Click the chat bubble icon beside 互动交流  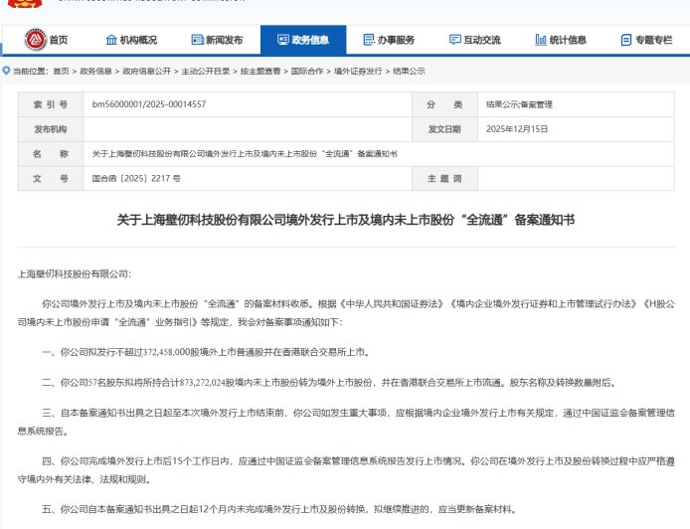coord(455,40)
